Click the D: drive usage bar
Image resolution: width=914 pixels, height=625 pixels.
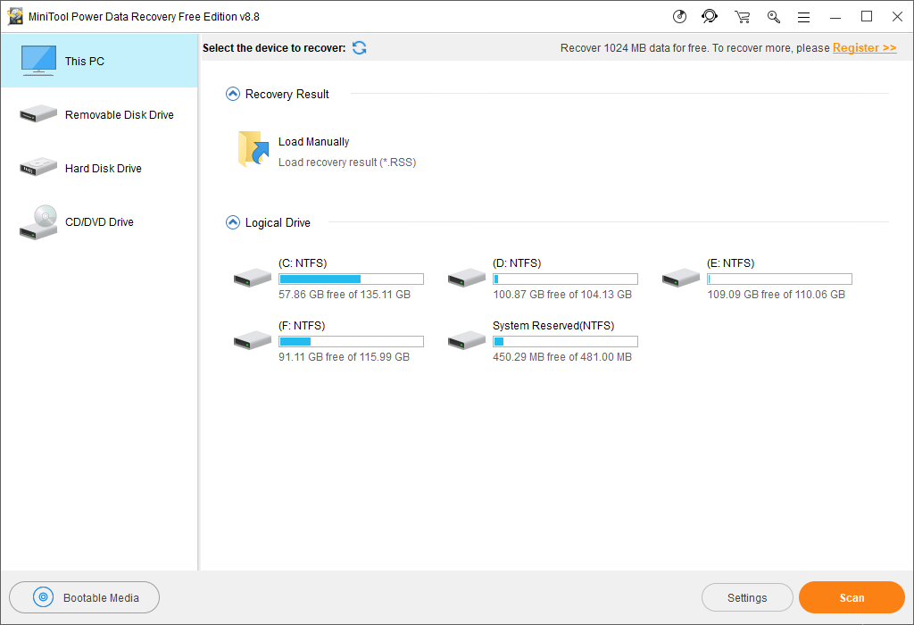click(x=565, y=279)
